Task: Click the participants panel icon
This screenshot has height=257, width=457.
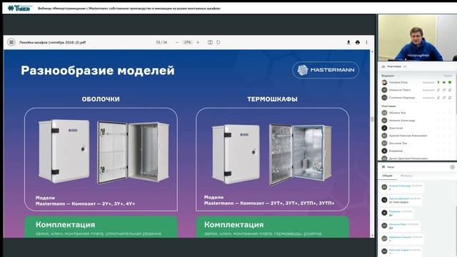Action: (383, 66)
